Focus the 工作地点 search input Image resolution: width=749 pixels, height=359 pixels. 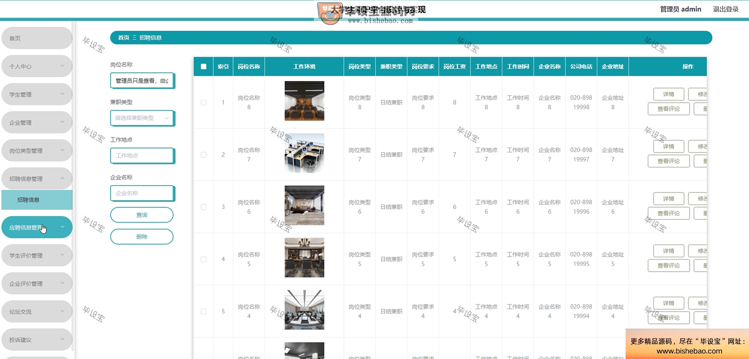142,155
